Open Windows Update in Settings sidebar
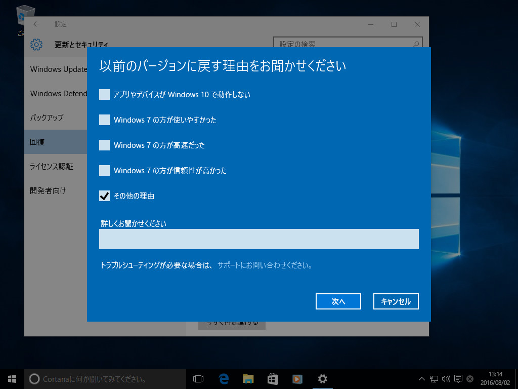518x389 pixels. click(56, 69)
